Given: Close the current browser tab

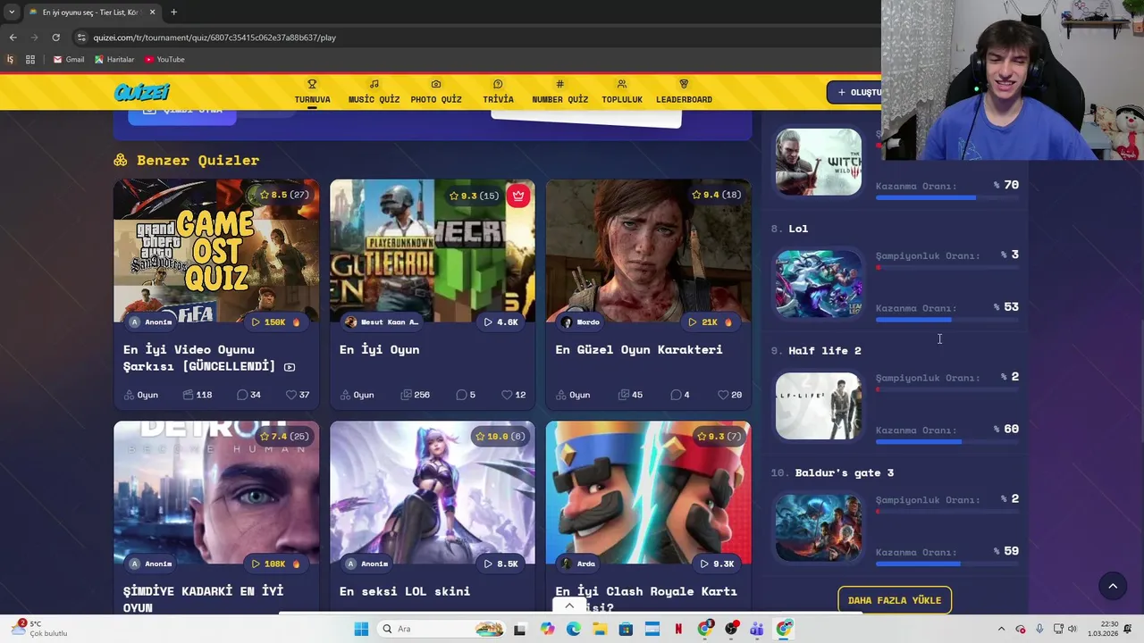Looking at the screenshot, I should pos(152,13).
